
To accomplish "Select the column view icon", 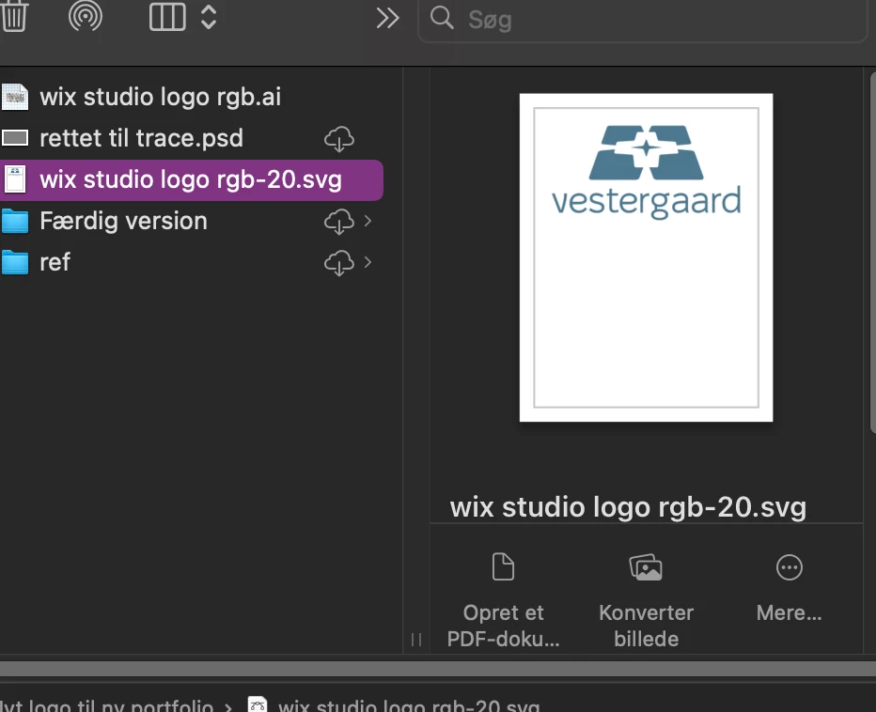I will 167,17.
